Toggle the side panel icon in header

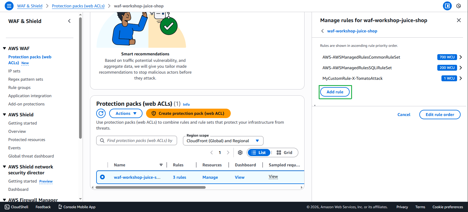pos(447,6)
